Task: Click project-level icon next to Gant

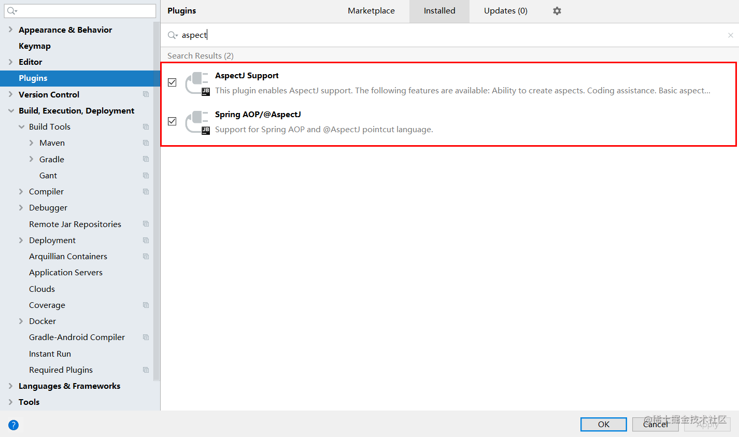Action: tap(146, 176)
